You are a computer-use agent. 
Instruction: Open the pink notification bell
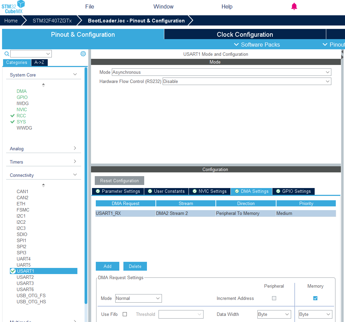tap(294, 6)
